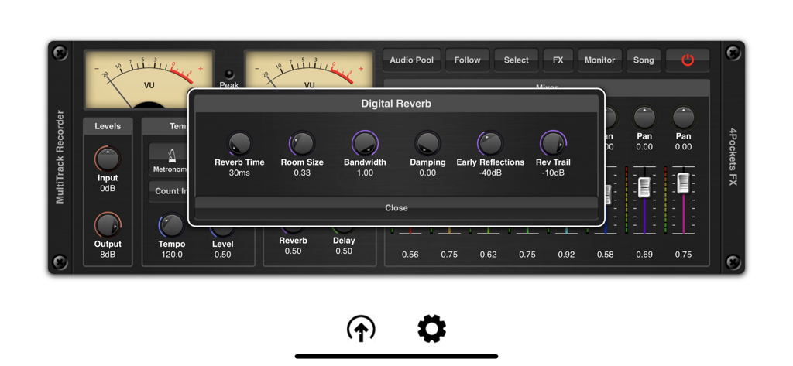Open the Audio Pool
This screenshot has width=793, height=366.
click(x=412, y=60)
